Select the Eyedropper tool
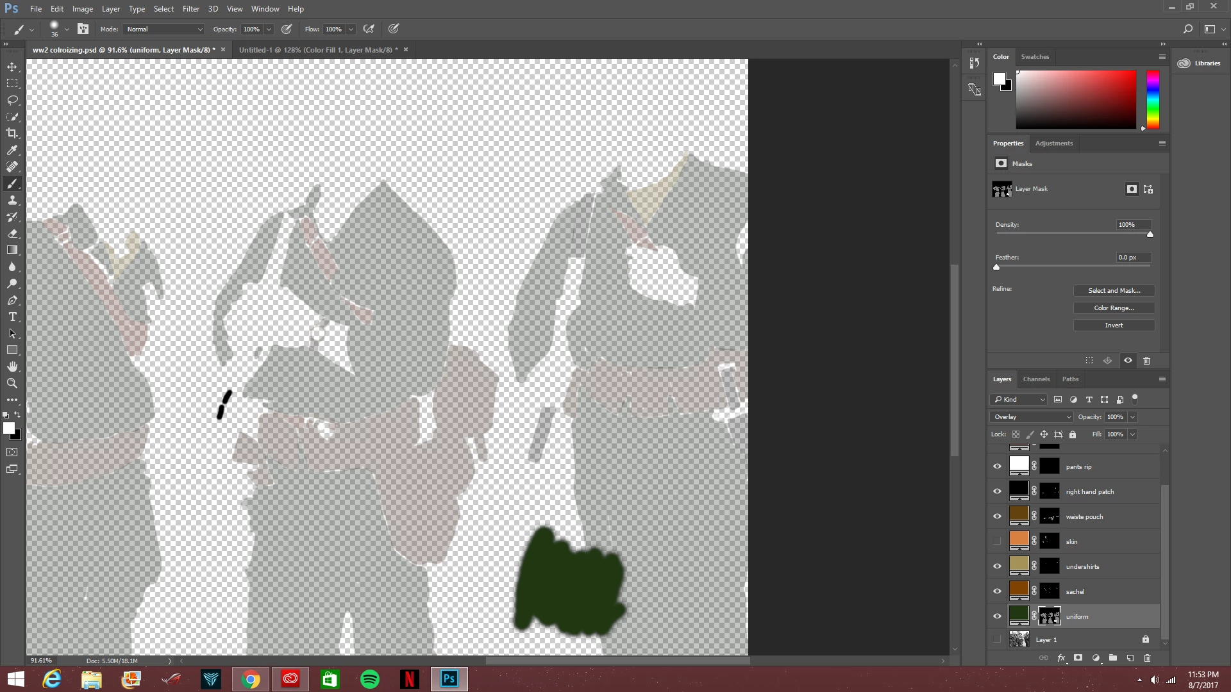 point(12,150)
